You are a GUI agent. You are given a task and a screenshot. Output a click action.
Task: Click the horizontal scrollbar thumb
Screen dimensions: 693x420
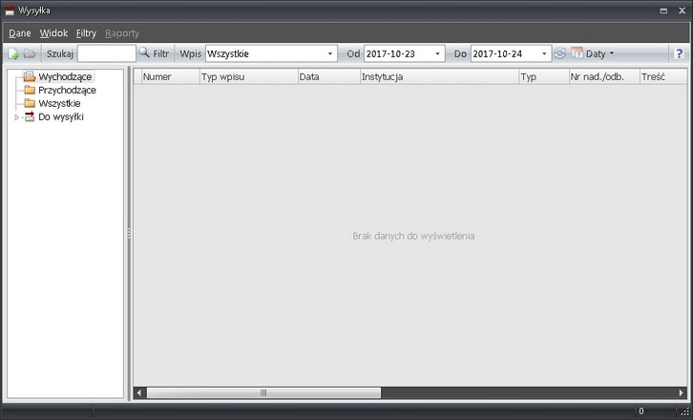[263, 392]
